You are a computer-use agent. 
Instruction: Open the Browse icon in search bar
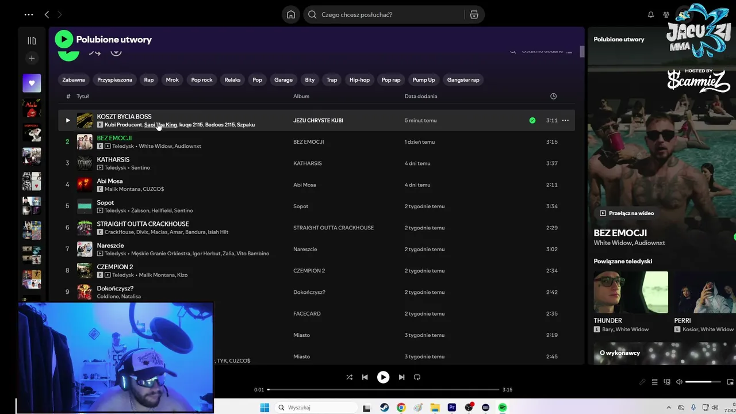click(x=474, y=15)
